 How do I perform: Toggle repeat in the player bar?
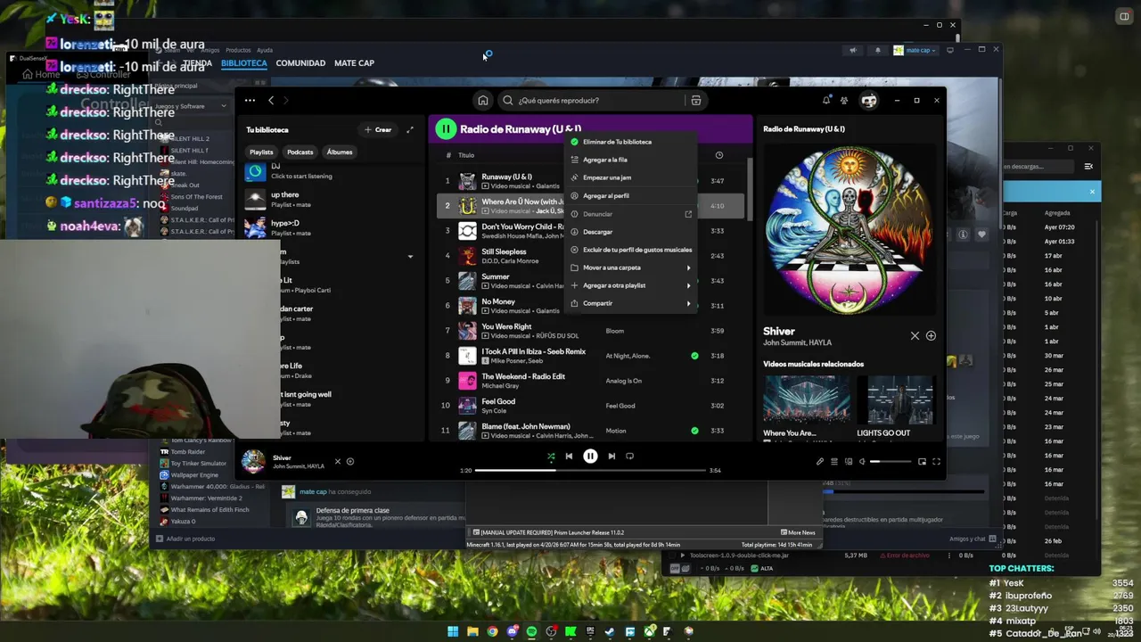click(629, 456)
